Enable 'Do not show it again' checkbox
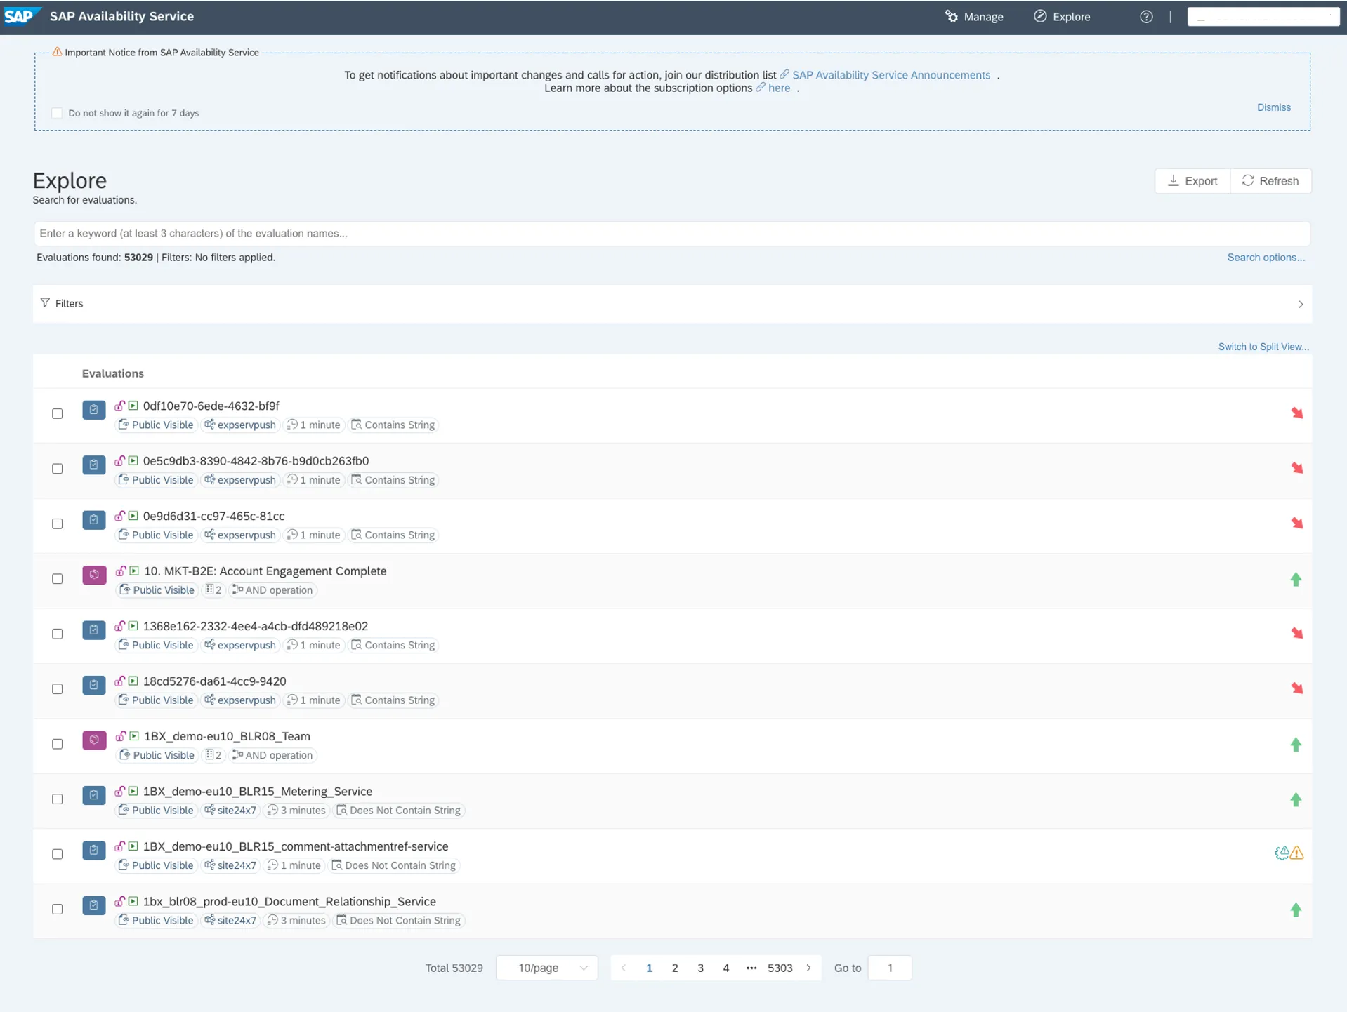The height and width of the screenshot is (1012, 1347). coord(57,113)
